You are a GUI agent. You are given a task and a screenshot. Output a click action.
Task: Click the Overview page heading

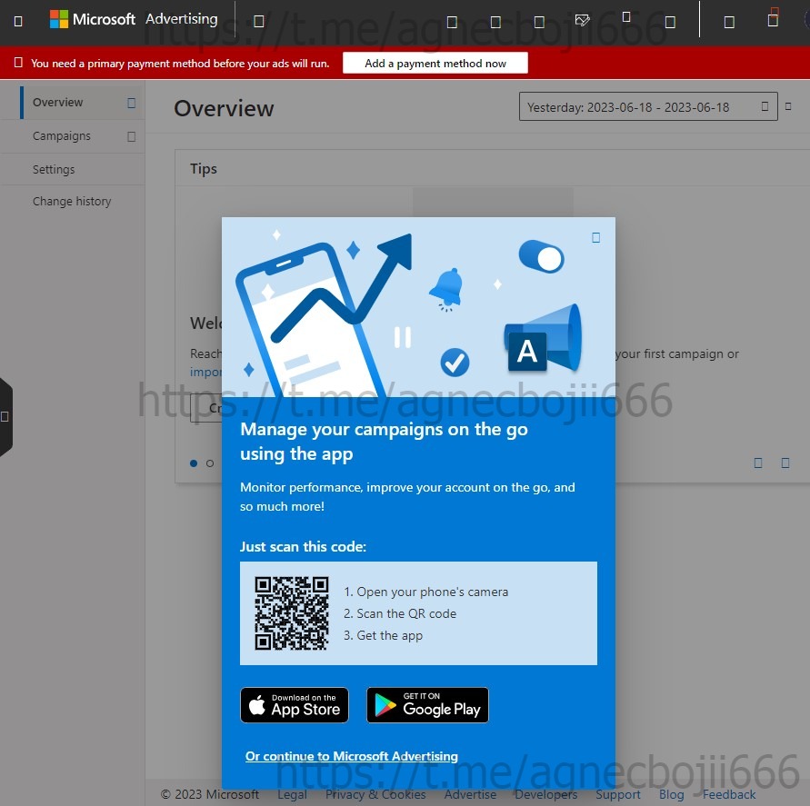pos(224,108)
